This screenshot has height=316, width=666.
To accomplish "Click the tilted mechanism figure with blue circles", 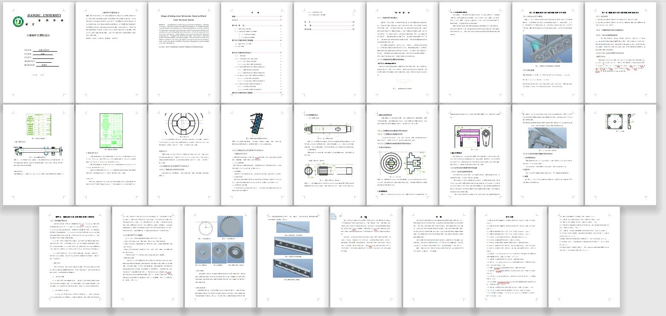I will [x=257, y=124].
